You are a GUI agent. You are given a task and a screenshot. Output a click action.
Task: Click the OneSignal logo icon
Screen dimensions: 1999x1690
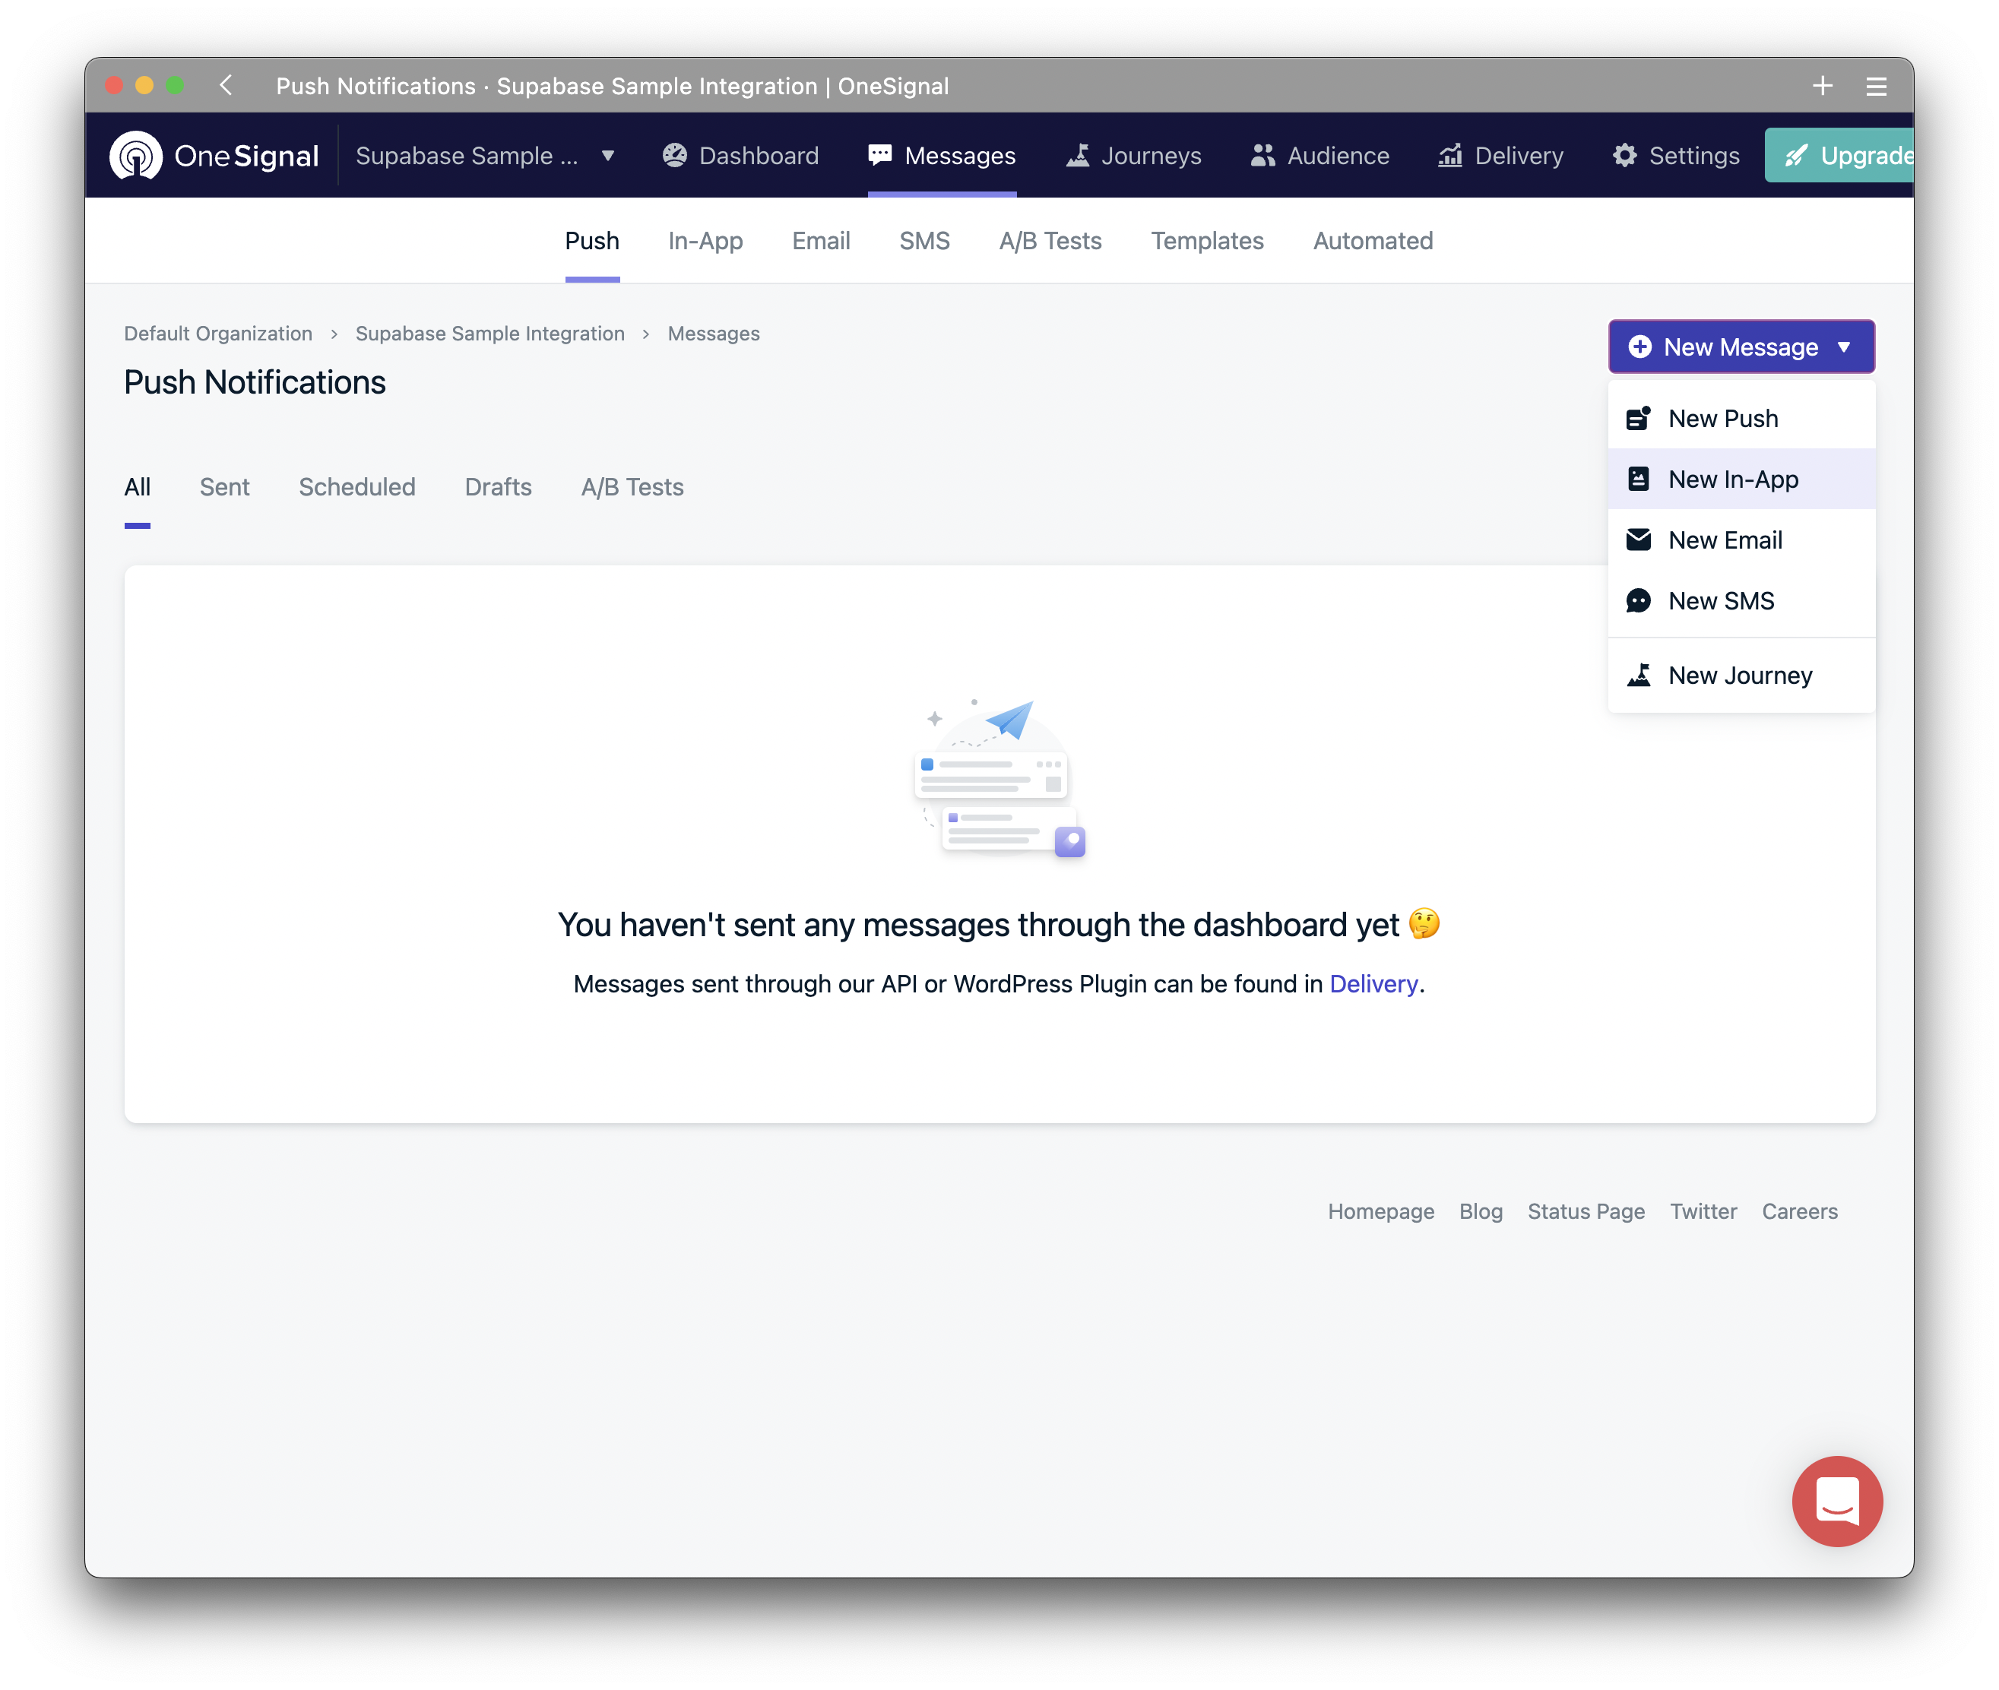pyautogui.click(x=136, y=155)
